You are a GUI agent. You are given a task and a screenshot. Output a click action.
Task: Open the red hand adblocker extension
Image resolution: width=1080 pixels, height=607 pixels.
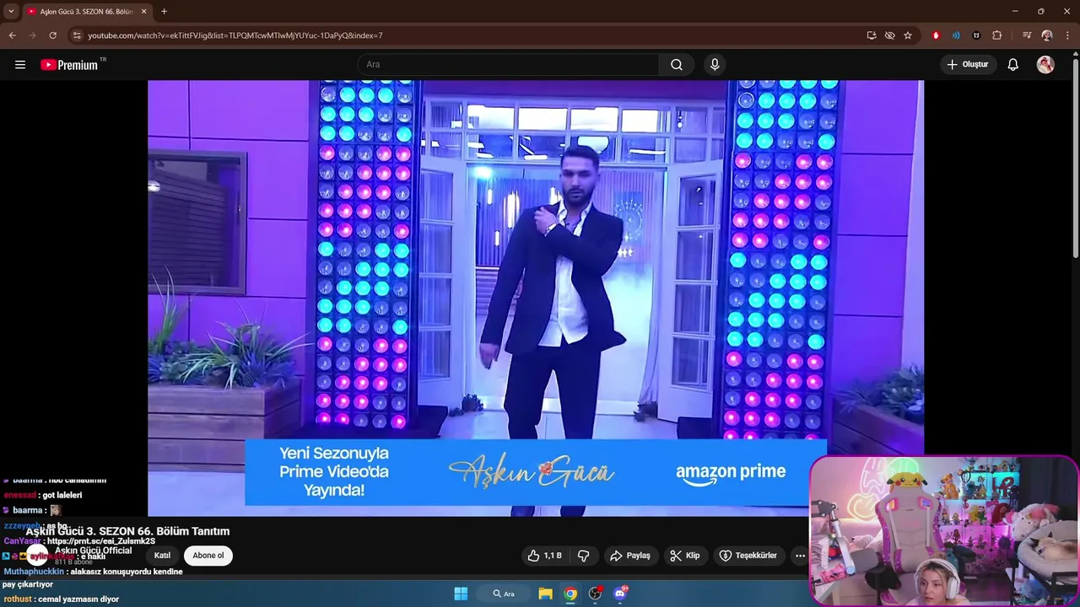pos(936,35)
